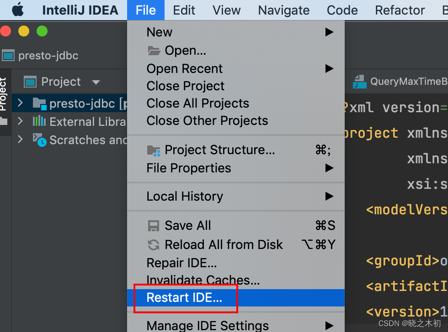Click the Reload All from Disk icon

point(154,245)
